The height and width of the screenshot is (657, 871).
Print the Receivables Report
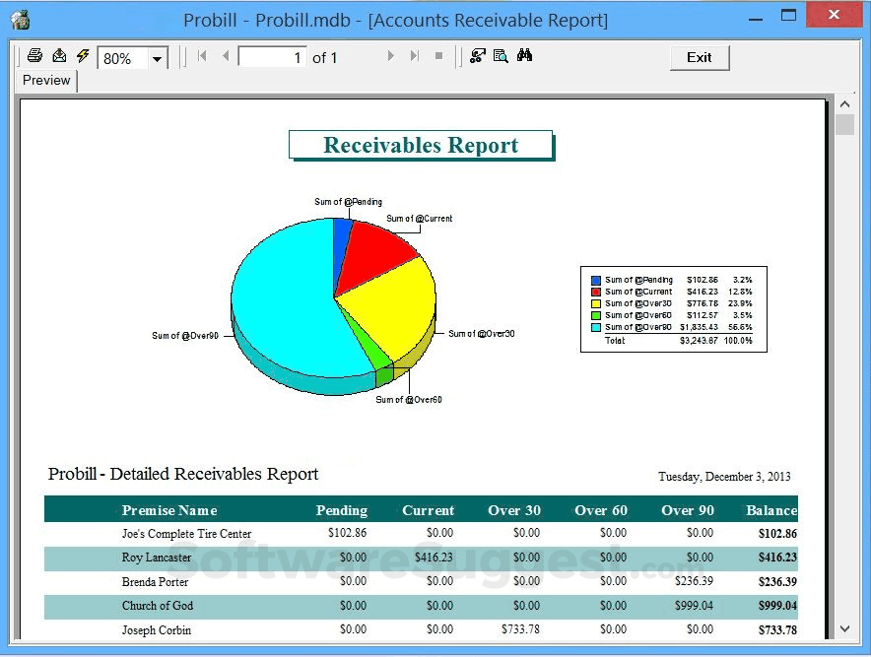36,56
